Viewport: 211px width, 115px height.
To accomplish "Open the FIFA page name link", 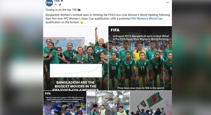I will (x=57, y=1).
